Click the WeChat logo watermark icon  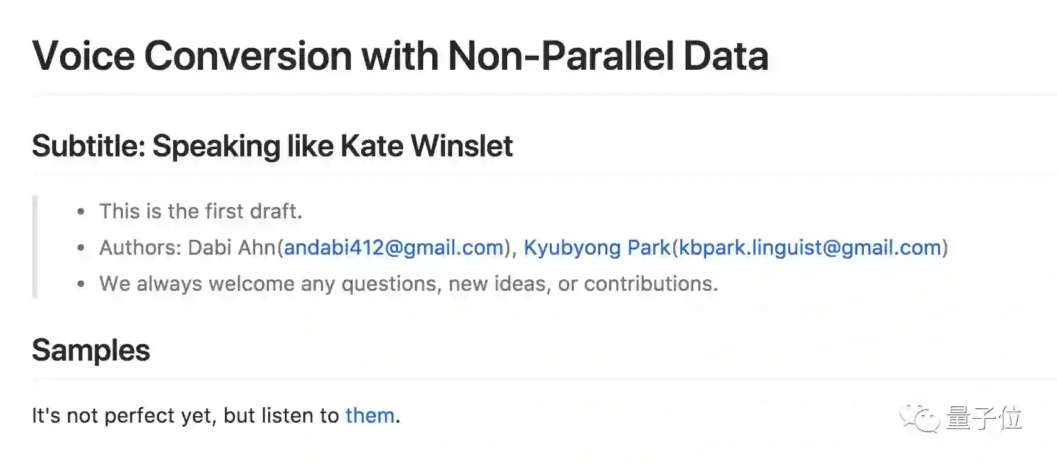919,418
